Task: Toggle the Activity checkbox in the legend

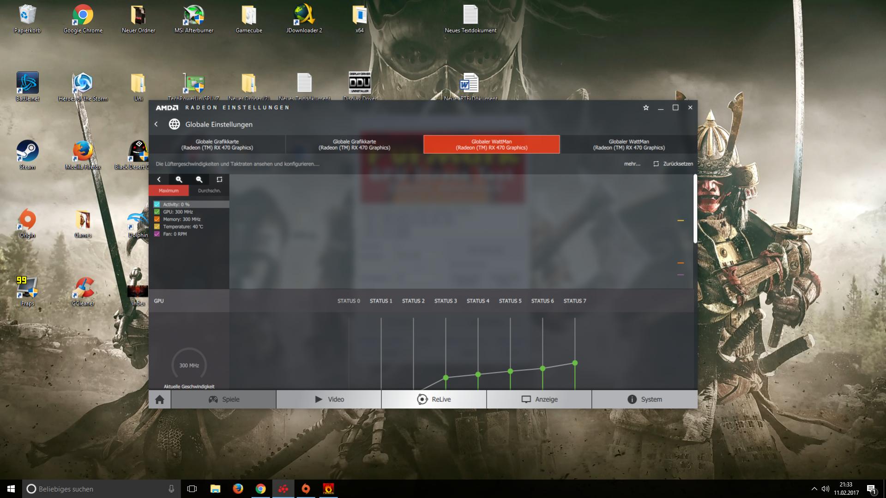Action: (x=157, y=204)
